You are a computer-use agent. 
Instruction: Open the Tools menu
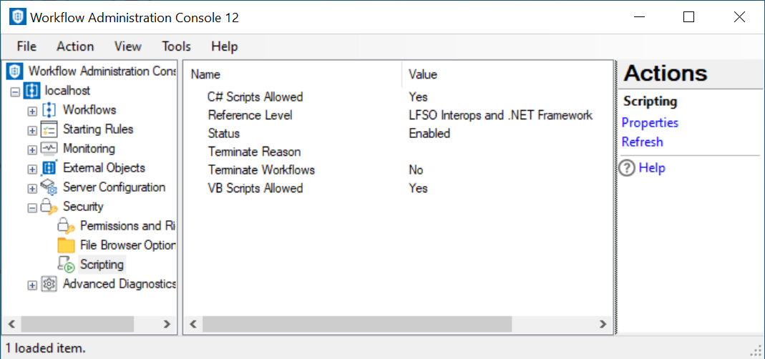pos(176,46)
